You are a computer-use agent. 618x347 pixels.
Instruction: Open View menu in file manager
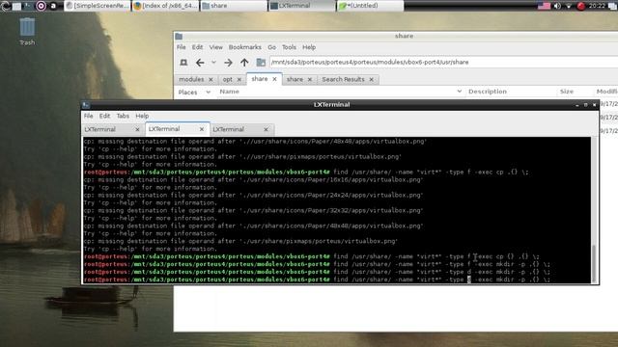click(x=215, y=47)
